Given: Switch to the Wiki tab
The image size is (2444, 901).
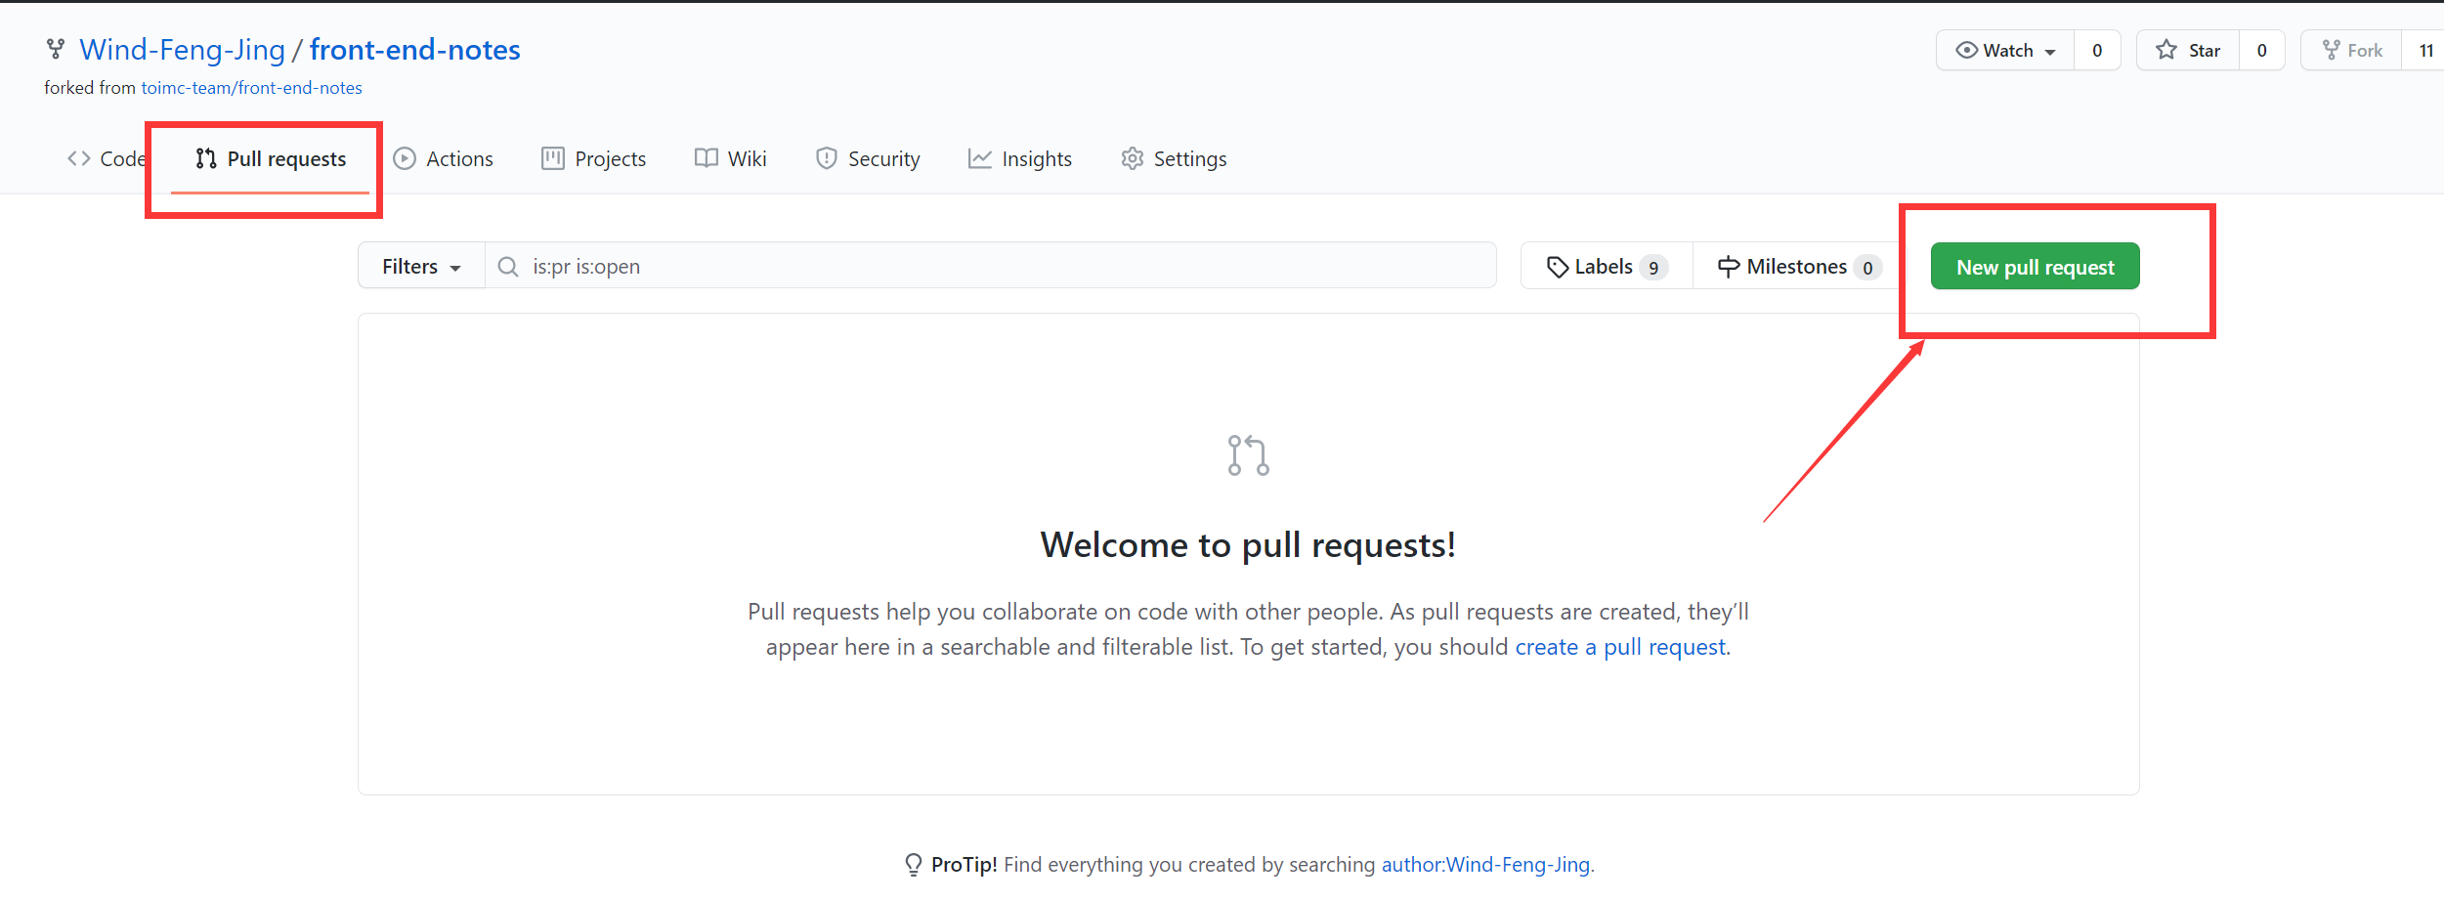Looking at the screenshot, I should coord(730,158).
